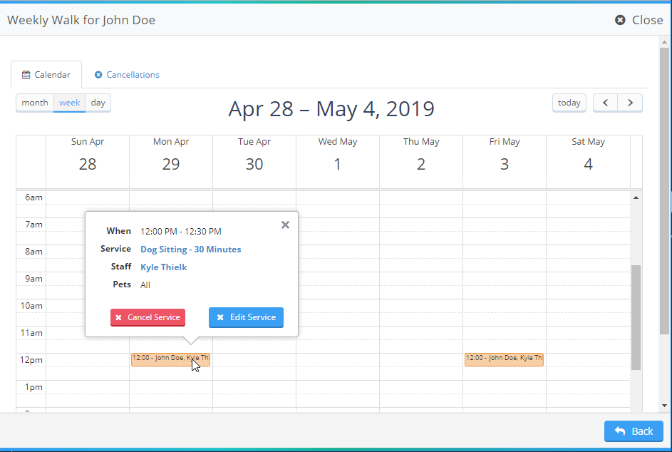Image resolution: width=672 pixels, height=452 pixels.
Task: Click the Back button at bottom right
Action: coord(634,431)
